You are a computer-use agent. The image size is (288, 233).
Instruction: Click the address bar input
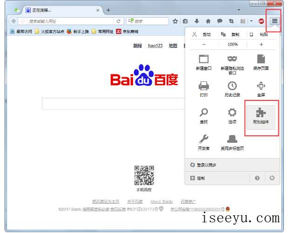point(71,21)
